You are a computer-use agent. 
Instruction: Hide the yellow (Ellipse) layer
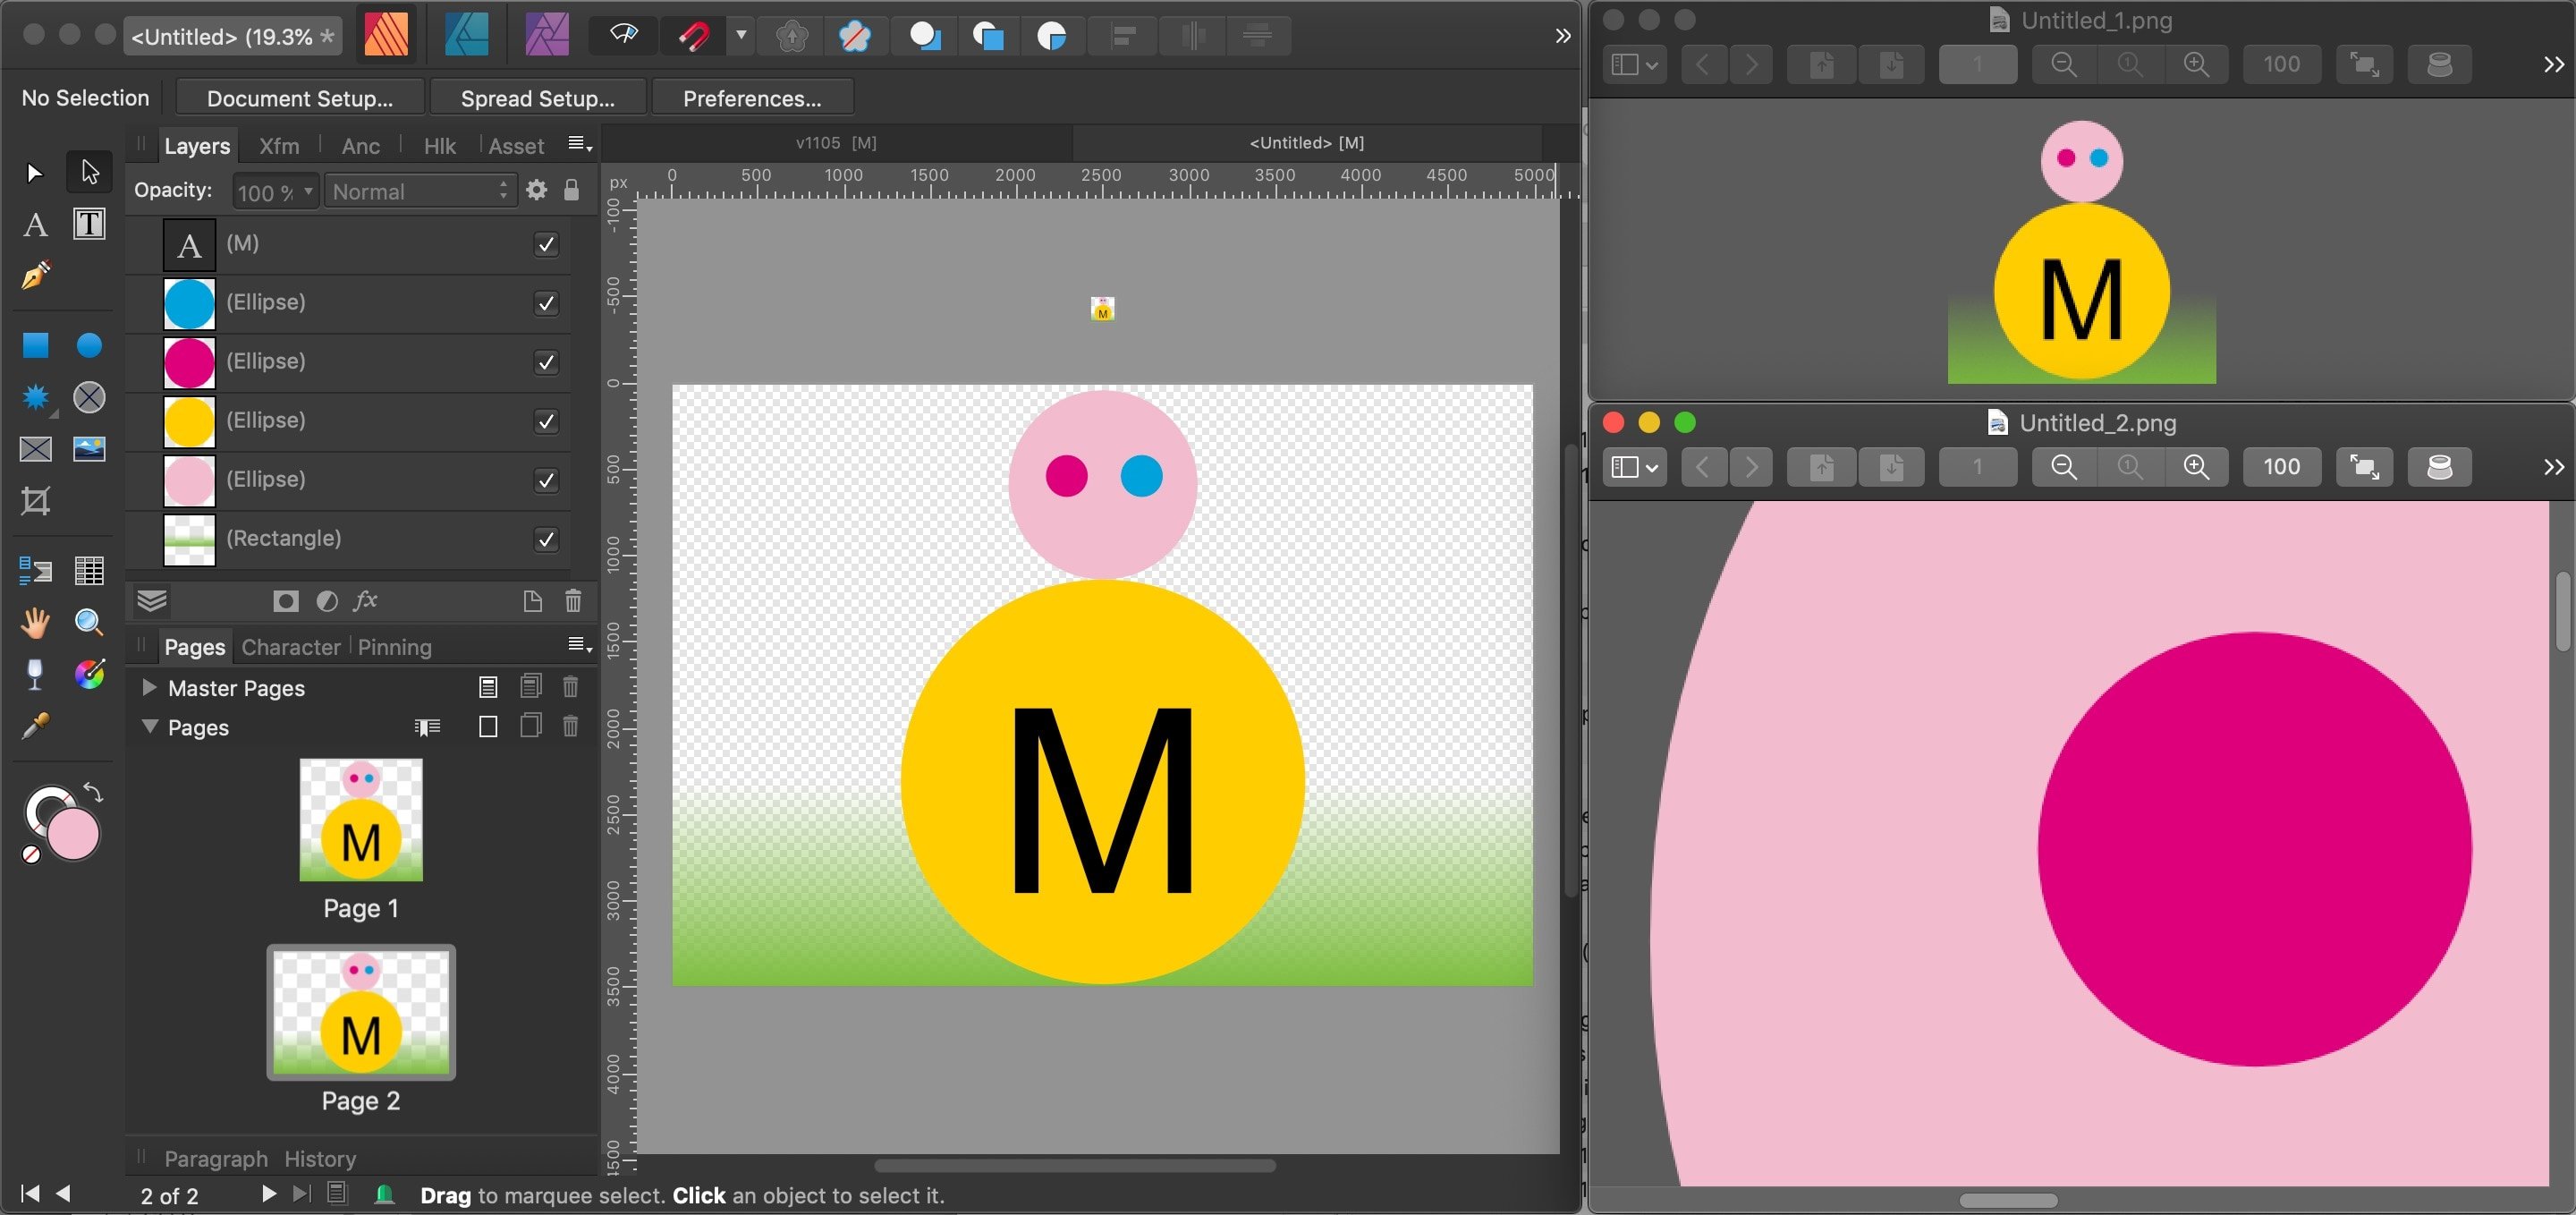(546, 421)
